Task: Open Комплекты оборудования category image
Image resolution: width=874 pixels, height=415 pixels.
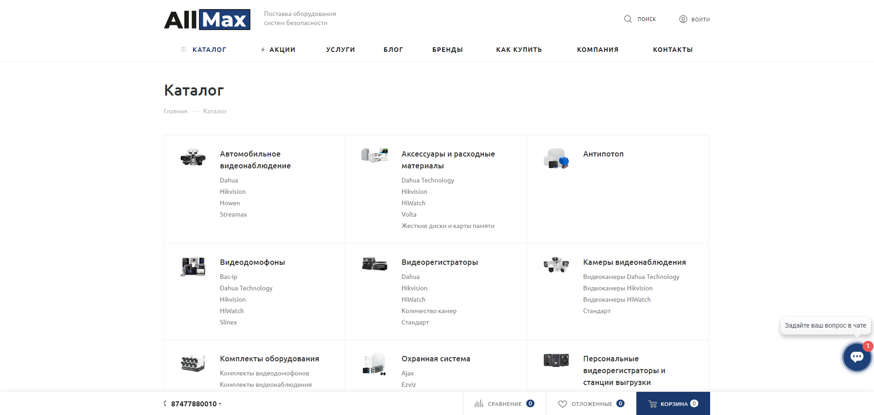Action: click(x=193, y=363)
